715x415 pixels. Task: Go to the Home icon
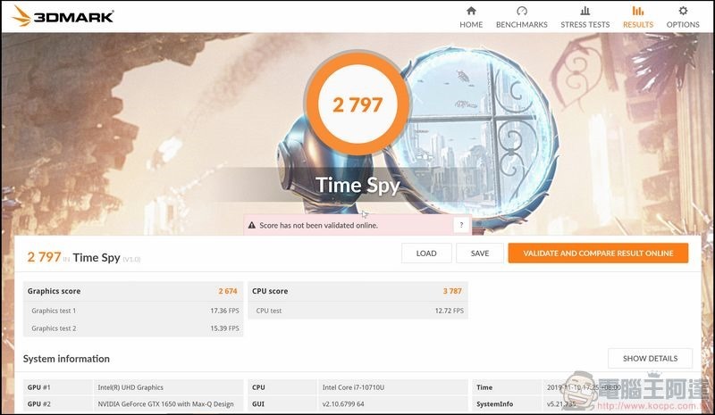coord(471,11)
